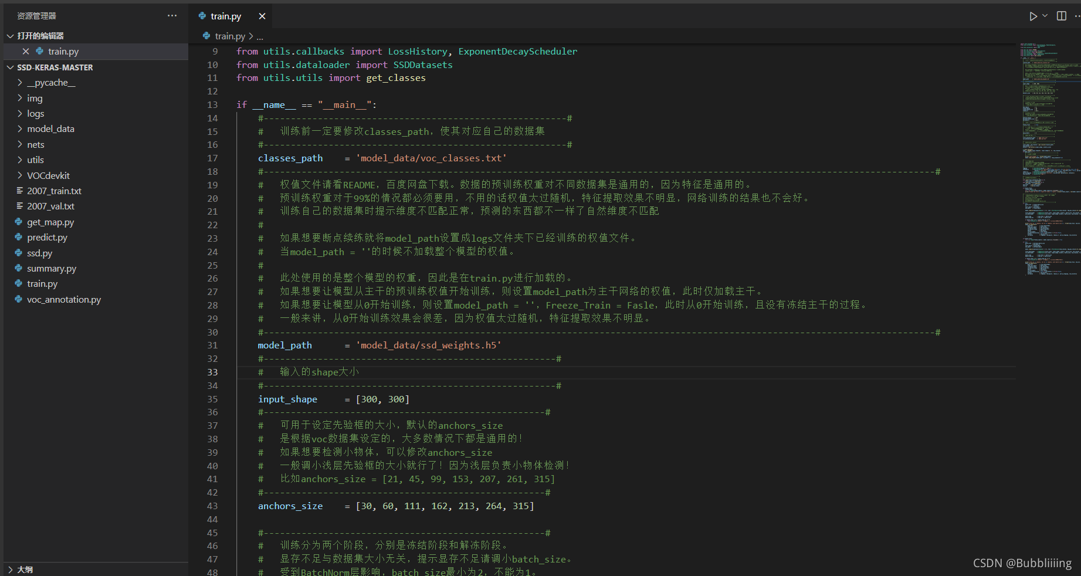Screen dimensions: 1081x576
Task: Click python icon of get_map.py
Action: (x=19, y=222)
